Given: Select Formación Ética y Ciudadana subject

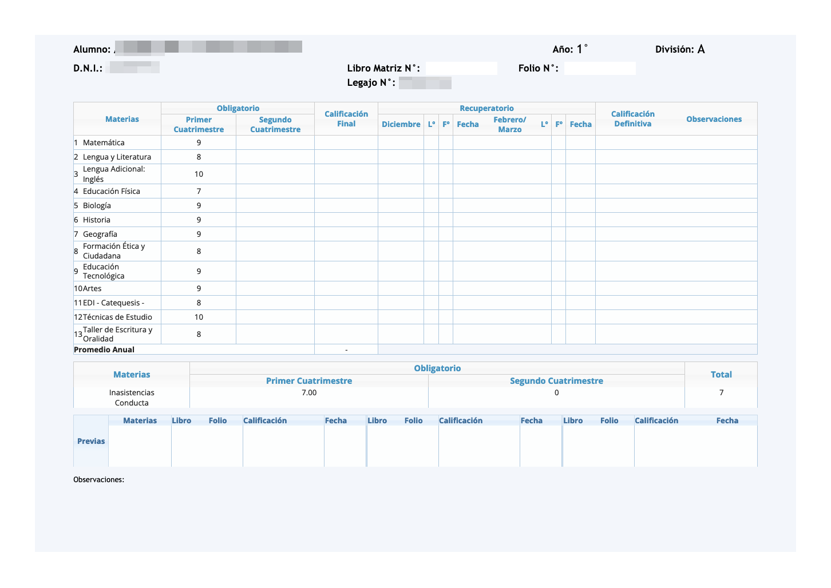Looking at the screenshot, I should (114, 251).
